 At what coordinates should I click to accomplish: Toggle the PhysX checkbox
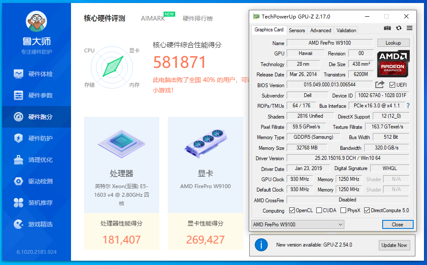coord(343,210)
